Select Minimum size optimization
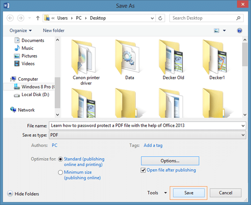The height and width of the screenshot is (205, 251). (61, 172)
